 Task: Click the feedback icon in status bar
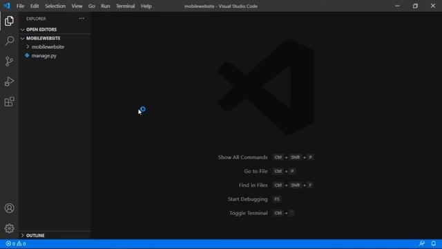[422, 243]
